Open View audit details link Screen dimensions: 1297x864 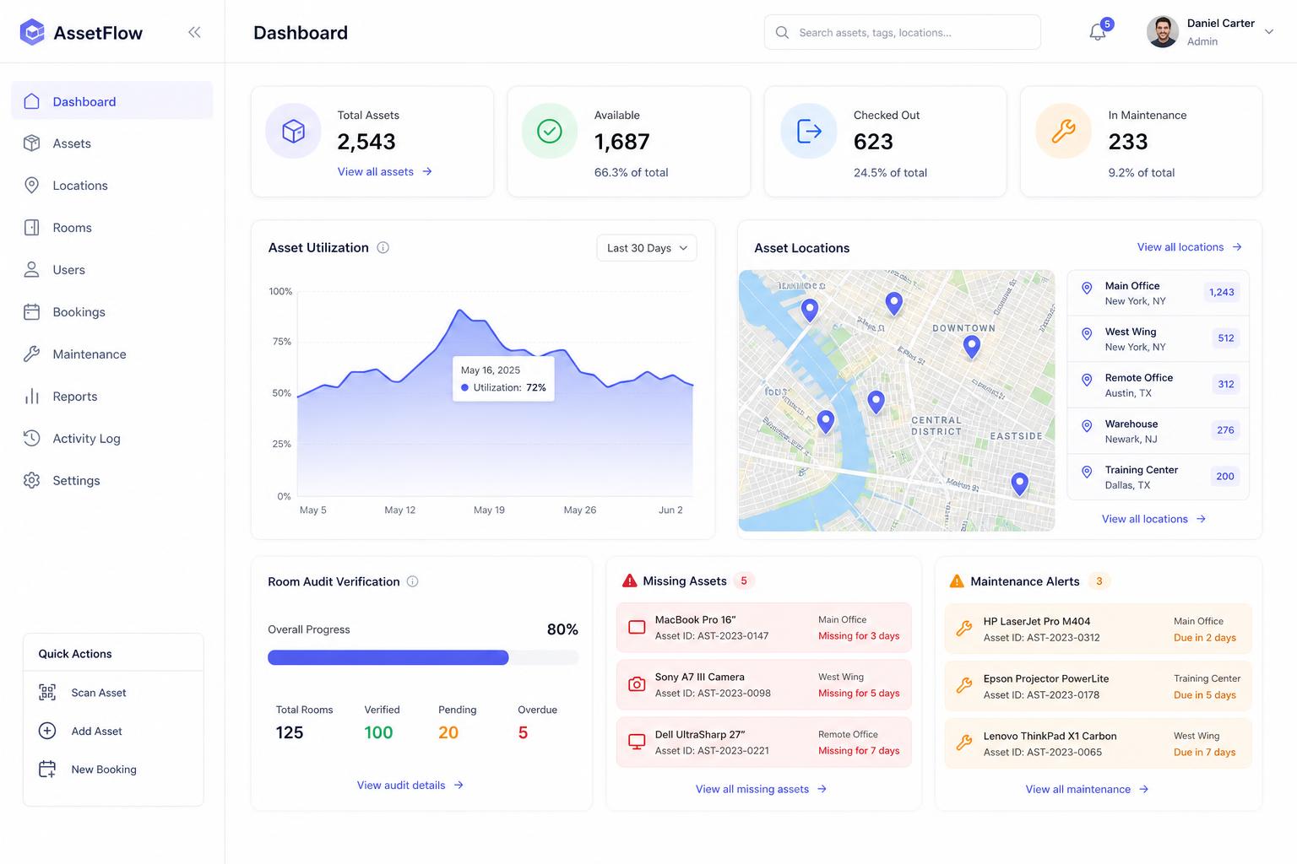tap(410, 785)
